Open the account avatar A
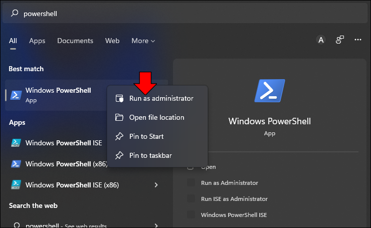The height and width of the screenshot is (228, 371). click(321, 40)
